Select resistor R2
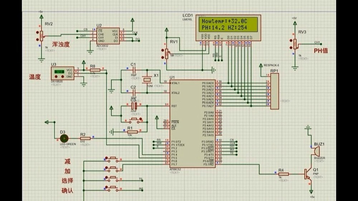 (85, 138)
